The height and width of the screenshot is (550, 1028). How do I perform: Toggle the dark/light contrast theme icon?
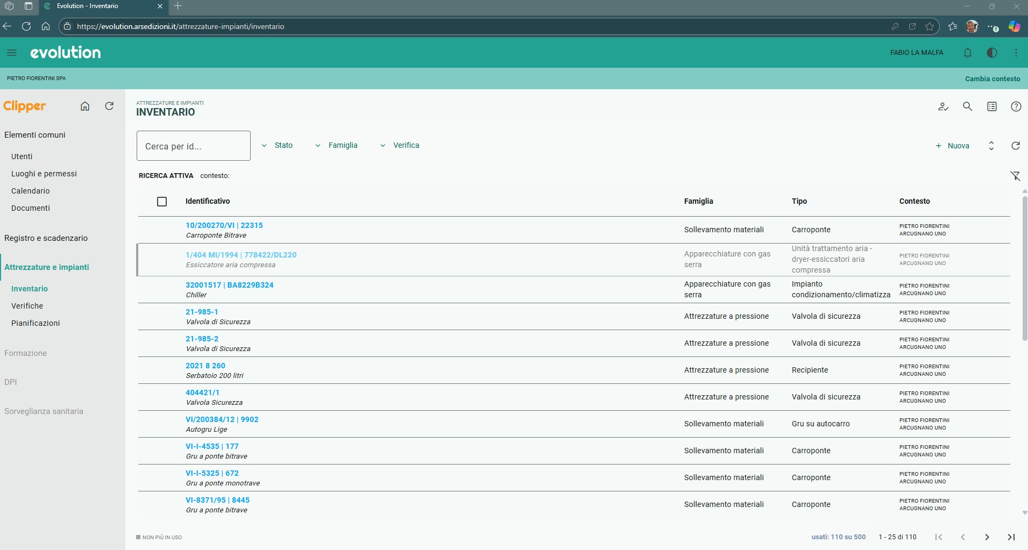point(992,53)
